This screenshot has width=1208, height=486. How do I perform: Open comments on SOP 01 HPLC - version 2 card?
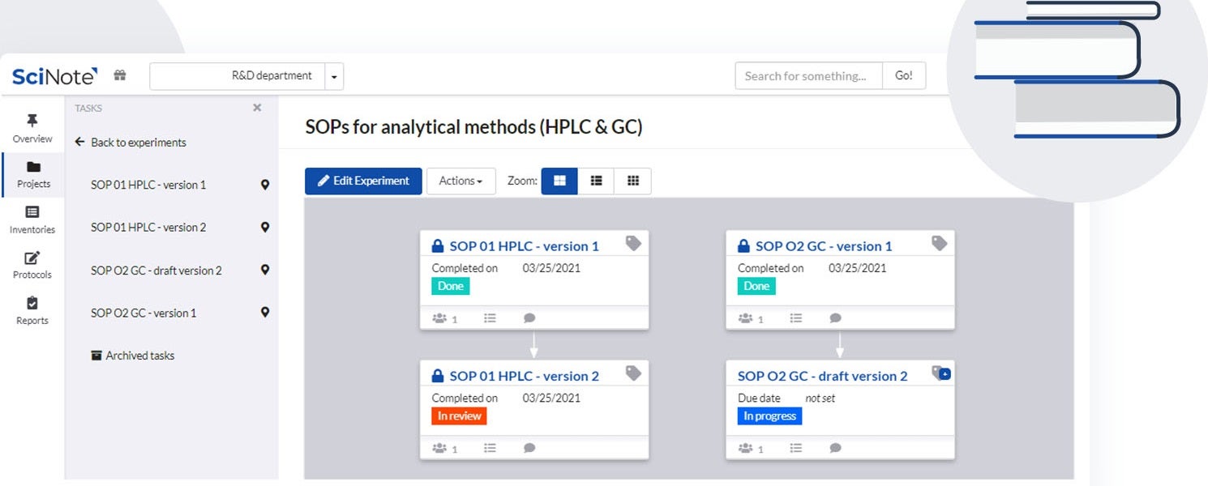tap(529, 448)
